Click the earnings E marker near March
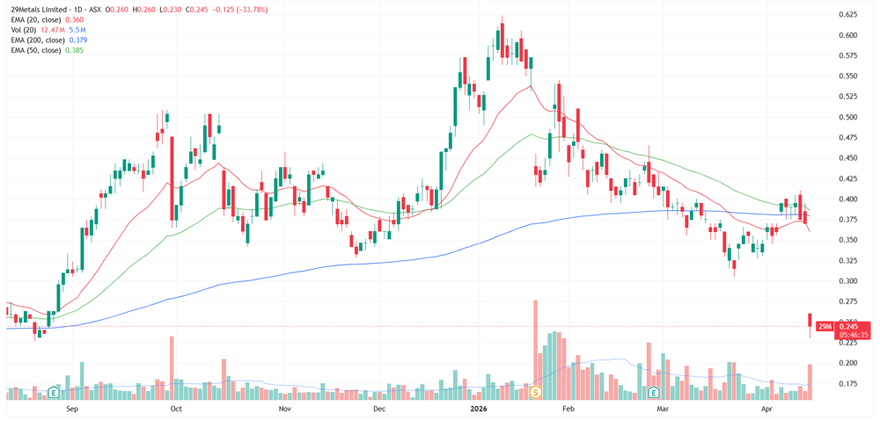Viewport: 880px width, 421px height. coord(653,392)
